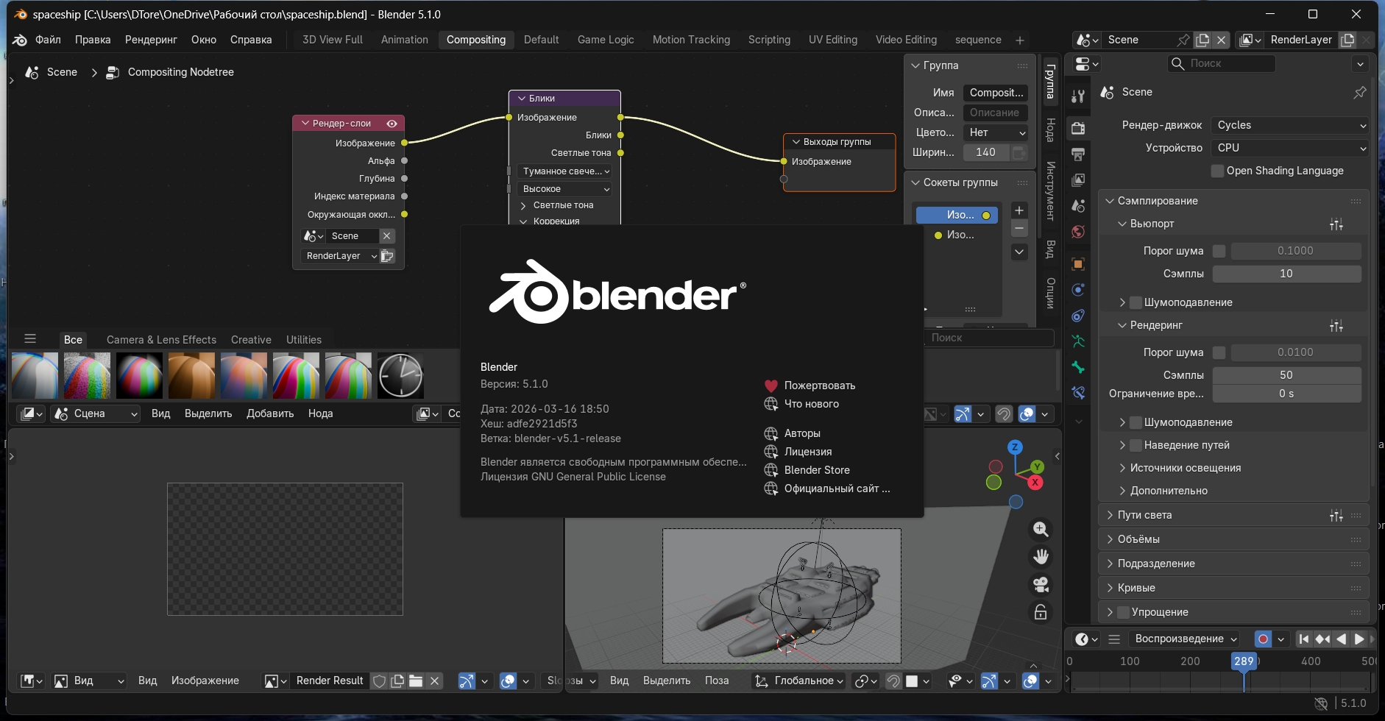1385x721 pixels.
Task: Click the new image copy icon
Action: coord(397,681)
